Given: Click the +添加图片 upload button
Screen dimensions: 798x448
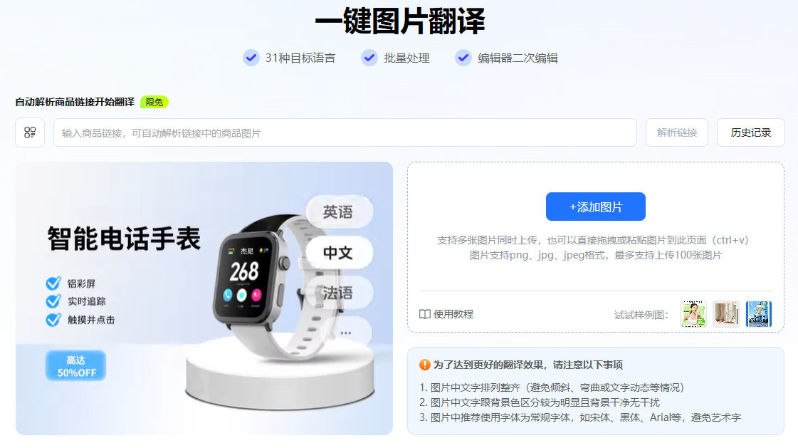Looking at the screenshot, I should [x=595, y=207].
